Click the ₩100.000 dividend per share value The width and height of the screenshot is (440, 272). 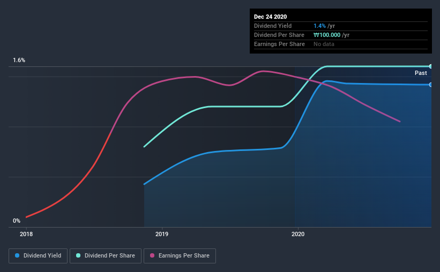(327, 35)
